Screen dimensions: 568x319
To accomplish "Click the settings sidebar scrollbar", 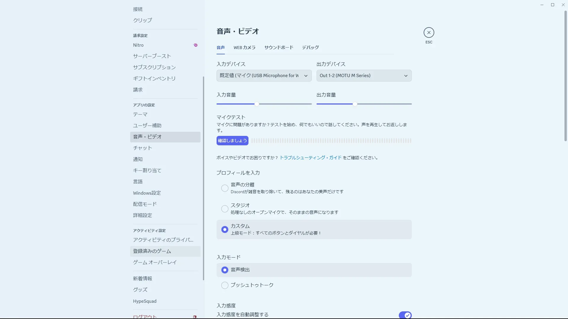I will tap(203, 177).
